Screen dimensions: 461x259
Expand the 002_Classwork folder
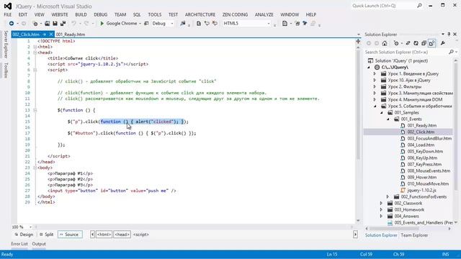point(381,203)
